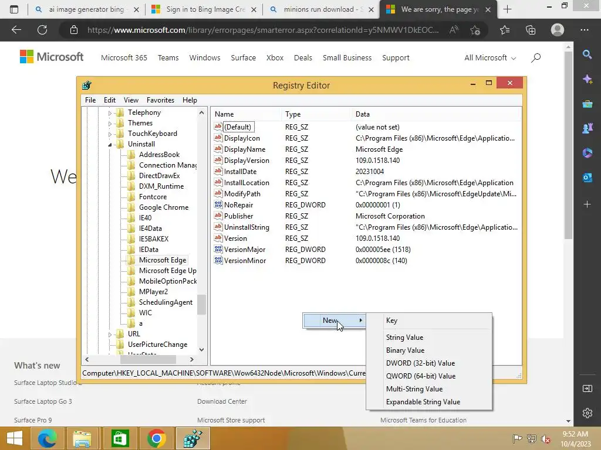Viewport: 601px width, 450px height.
Task: Click the Edge profile avatar icon
Action: coord(558,30)
